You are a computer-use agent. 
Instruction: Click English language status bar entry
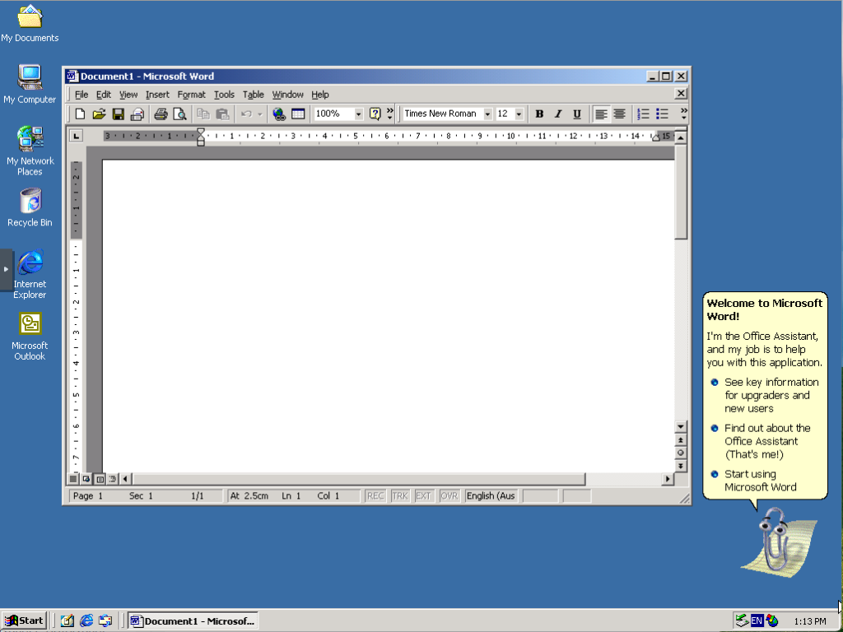point(491,496)
